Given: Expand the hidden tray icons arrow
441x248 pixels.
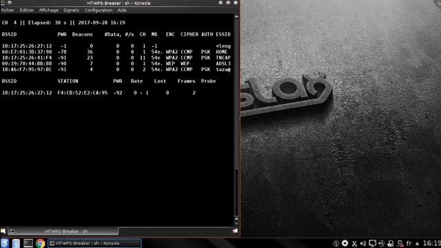Looking at the screenshot, I should pyautogui.click(x=418, y=243).
